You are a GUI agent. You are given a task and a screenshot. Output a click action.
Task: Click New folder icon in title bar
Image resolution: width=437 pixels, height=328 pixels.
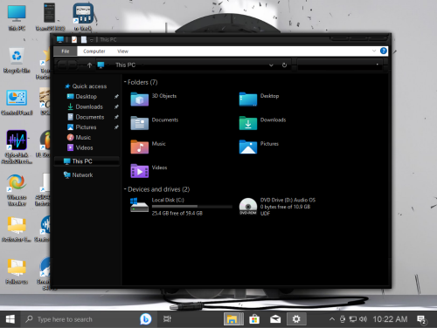click(x=84, y=39)
